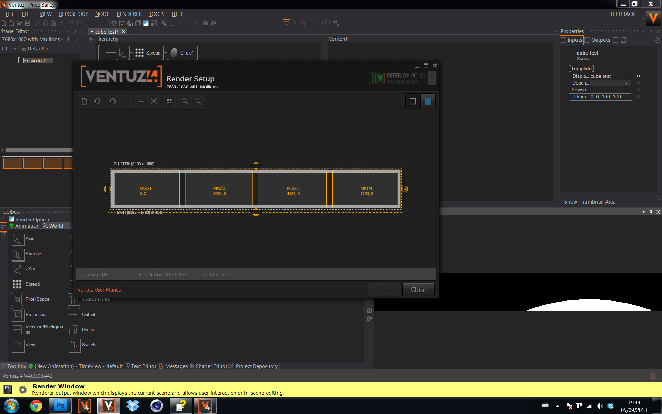The image size is (662, 414).
Task: Click the four-square grid layout icon
Action: 169,101
